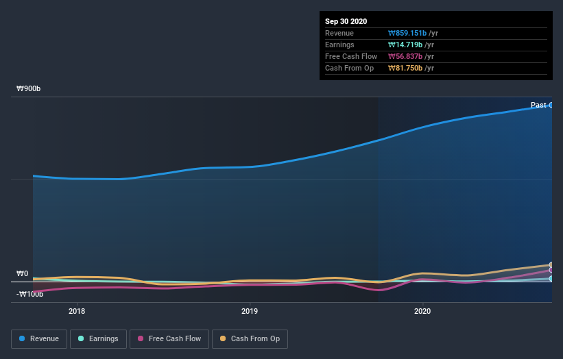The width and height of the screenshot is (563, 359).
Task: Click the Past label on chart
Action: point(538,105)
